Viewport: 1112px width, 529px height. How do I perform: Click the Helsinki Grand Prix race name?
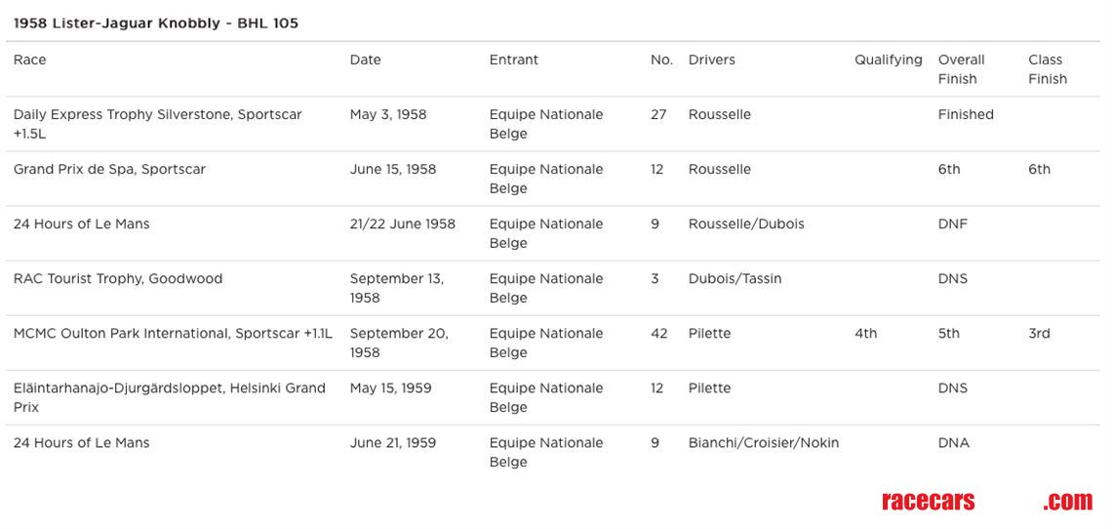(x=169, y=397)
